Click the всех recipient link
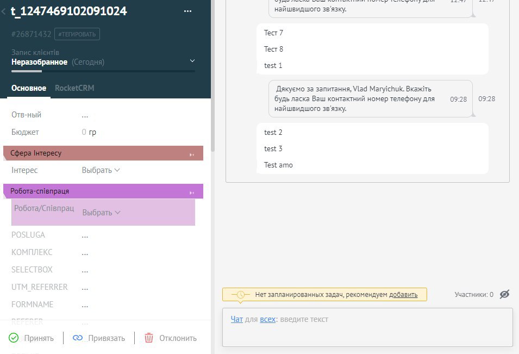This screenshot has width=519, height=354. (x=268, y=319)
